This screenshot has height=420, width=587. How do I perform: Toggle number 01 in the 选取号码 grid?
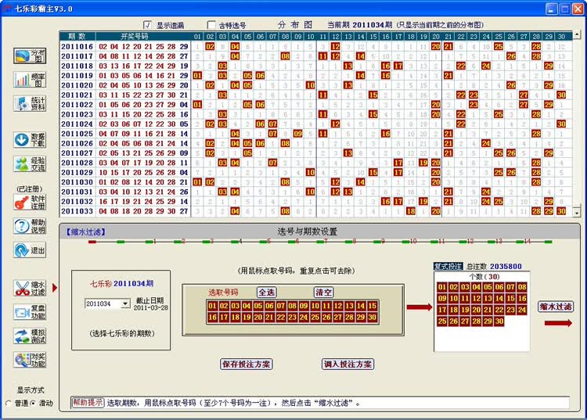[212, 306]
